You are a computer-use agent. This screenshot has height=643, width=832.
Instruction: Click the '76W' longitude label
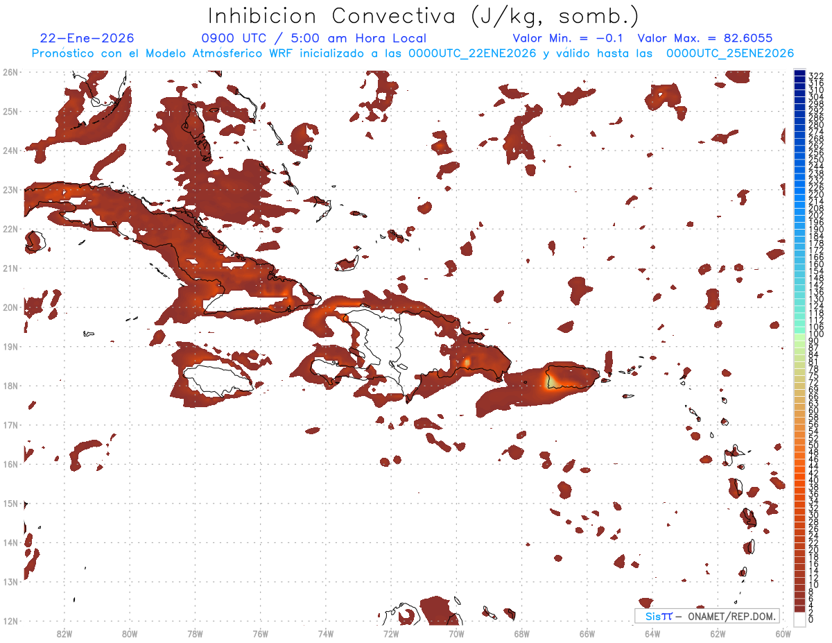tap(261, 633)
